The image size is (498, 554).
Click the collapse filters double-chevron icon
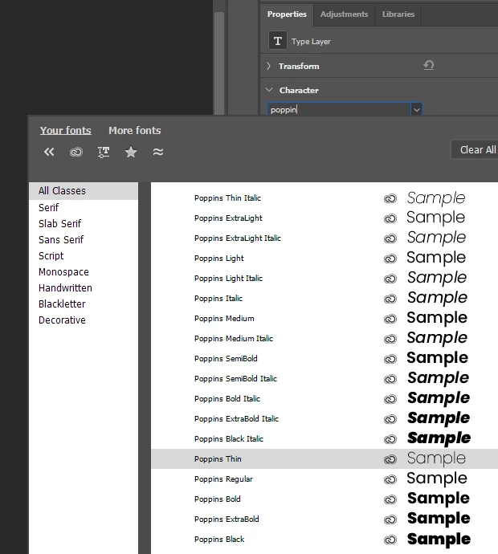pyautogui.click(x=49, y=152)
